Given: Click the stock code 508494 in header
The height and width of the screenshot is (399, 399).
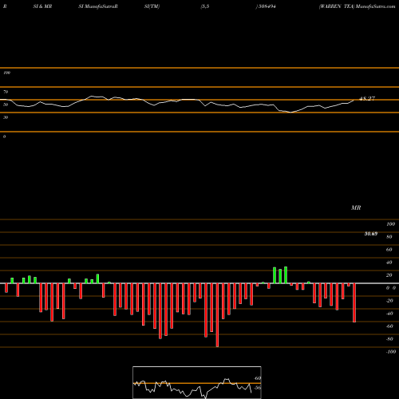Looking at the screenshot, I should [267, 6].
